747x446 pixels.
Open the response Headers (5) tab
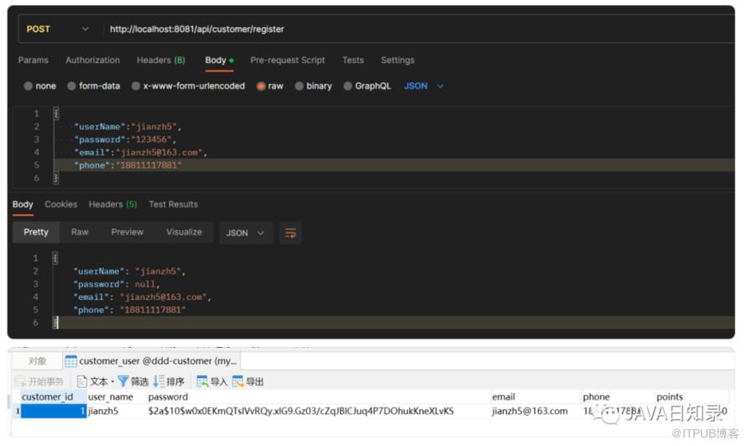pos(113,204)
